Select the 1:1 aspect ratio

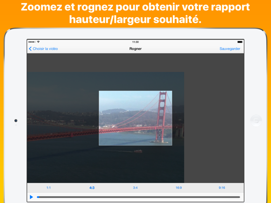(x=49, y=188)
